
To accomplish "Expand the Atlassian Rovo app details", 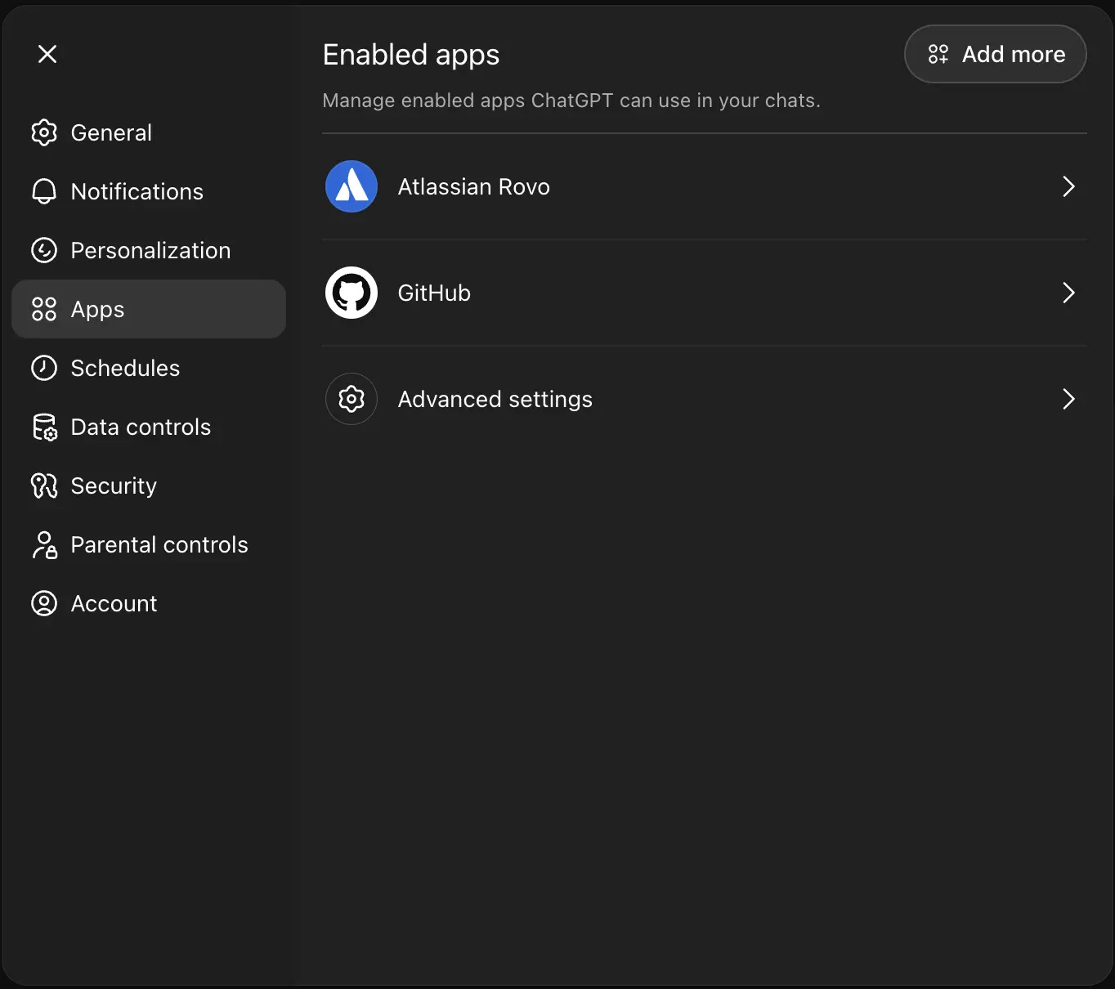I will [x=1068, y=186].
